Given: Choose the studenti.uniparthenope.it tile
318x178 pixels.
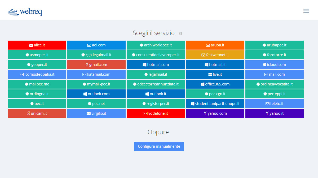Looking at the screenshot, I should 215,104.
